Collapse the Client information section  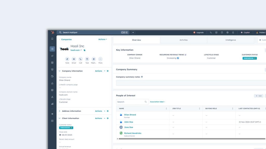tap(59, 118)
